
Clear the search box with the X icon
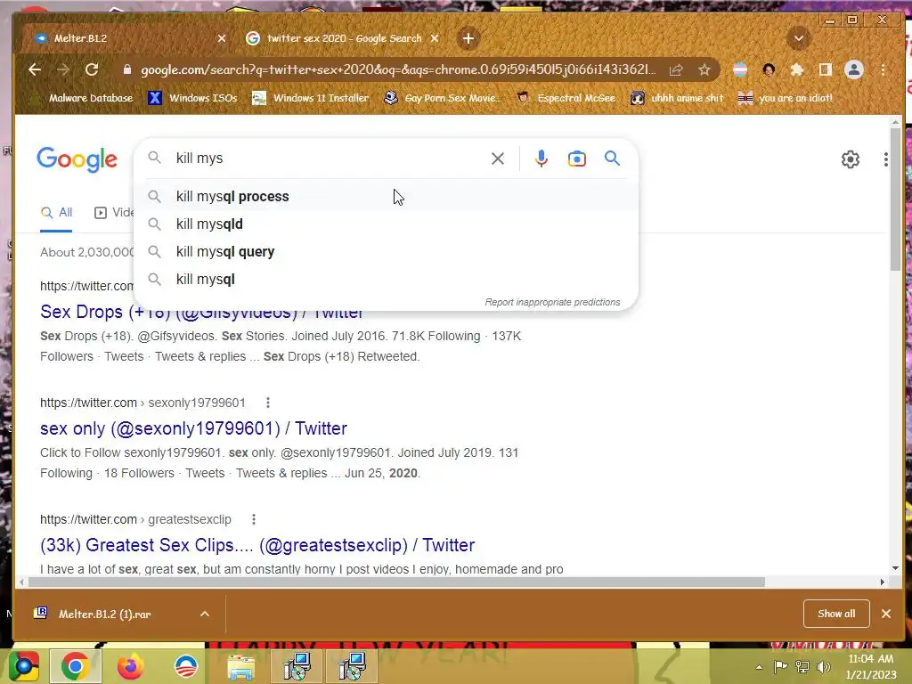click(497, 159)
